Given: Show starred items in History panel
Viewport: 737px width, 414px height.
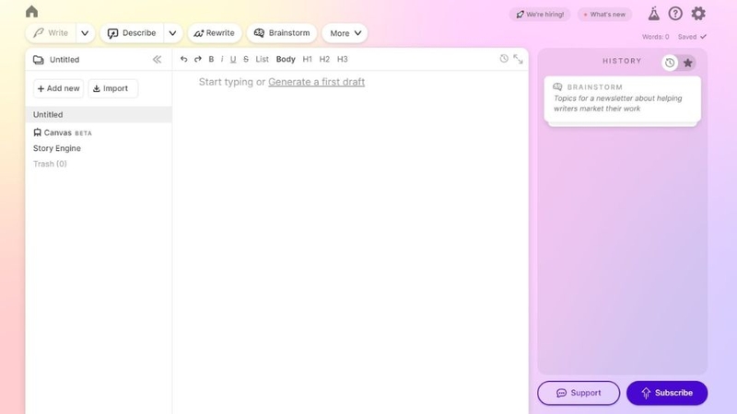Looking at the screenshot, I should 687,63.
